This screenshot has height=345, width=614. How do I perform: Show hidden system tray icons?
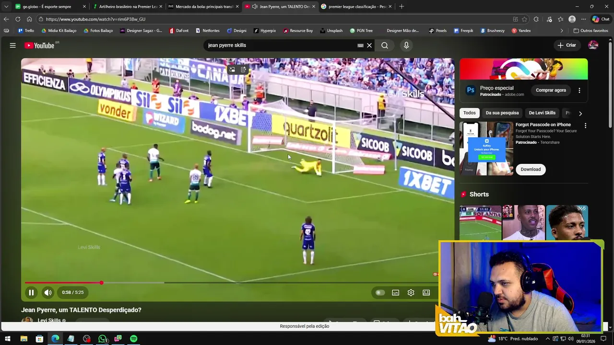coord(548,339)
